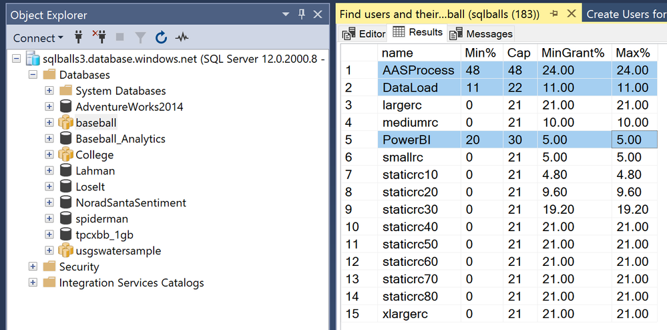
Task: Expand the LoseIt database
Action: click(x=49, y=187)
